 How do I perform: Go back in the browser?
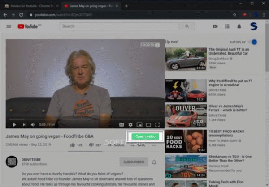[5, 15]
